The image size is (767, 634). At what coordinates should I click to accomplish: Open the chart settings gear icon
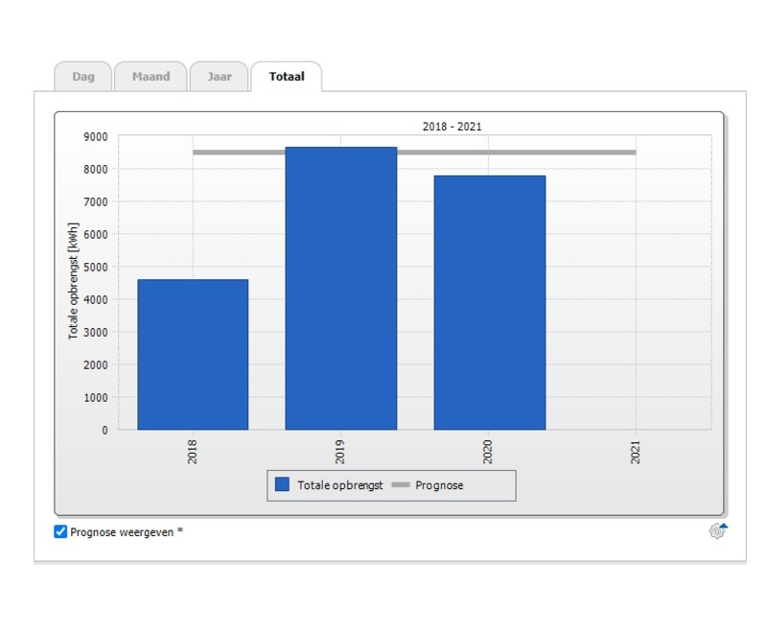(717, 530)
